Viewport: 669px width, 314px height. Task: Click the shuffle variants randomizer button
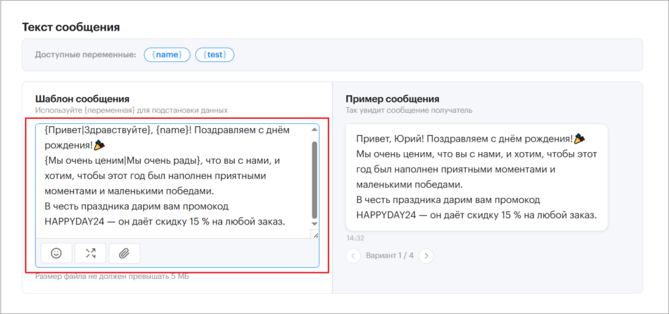click(90, 253)
